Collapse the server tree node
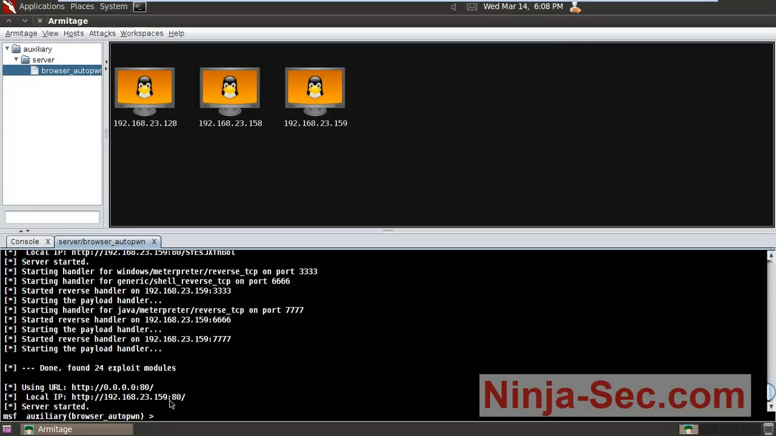Image resolution: width=776 pixels, height=436 pixels. [x=16, y=59]
